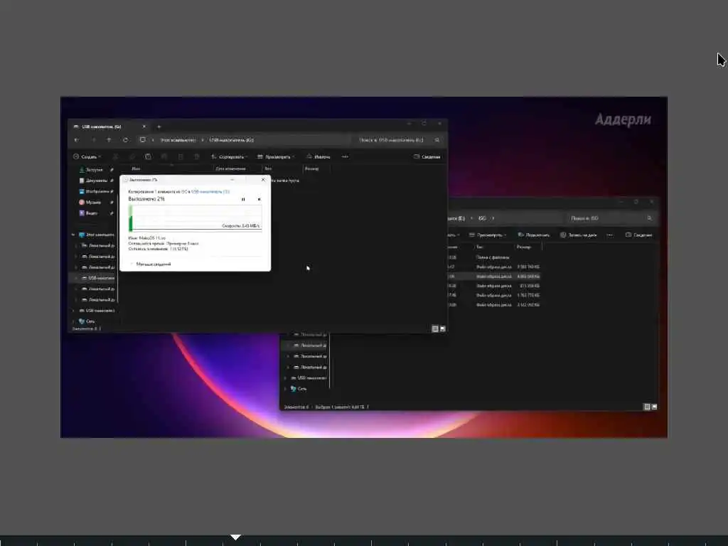Click search magnifier in USB-накопитель window
The height and width of the screenshot is (546, 728).
pyautogui.click(x=437, y=140)
